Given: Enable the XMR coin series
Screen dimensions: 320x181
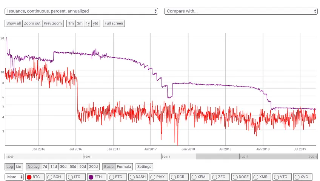Looking at the screenshot, I should click(x=262, y=177).
